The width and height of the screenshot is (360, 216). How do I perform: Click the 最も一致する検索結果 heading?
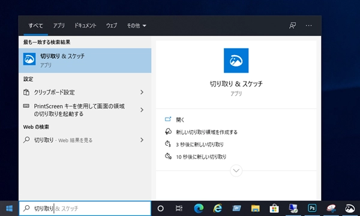(x=47, y=42)
